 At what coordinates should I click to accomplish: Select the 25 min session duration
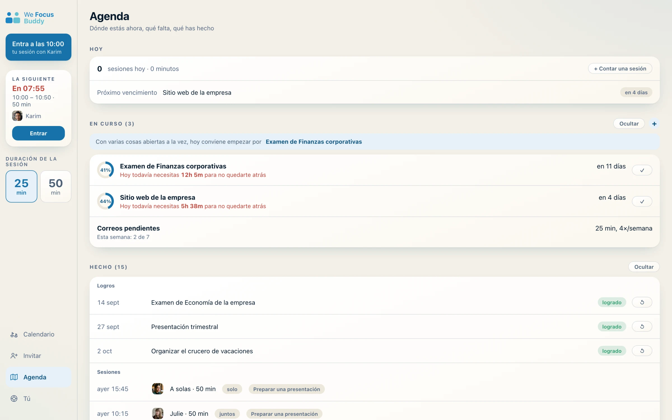[x=21, y=186]
